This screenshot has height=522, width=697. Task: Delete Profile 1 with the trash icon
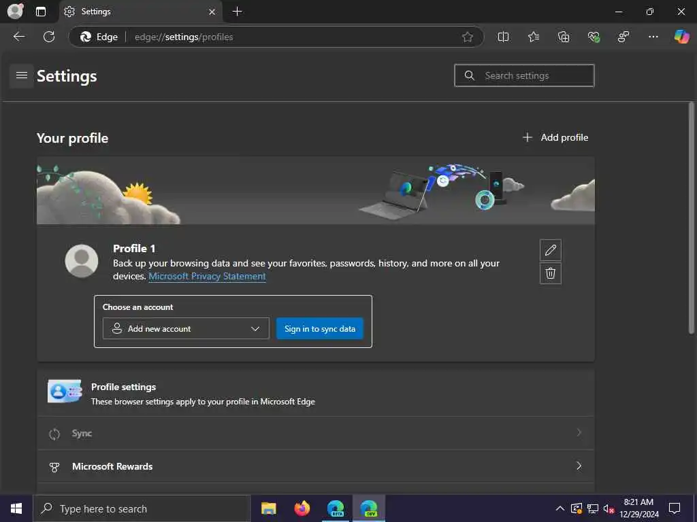pyautogui.click(x=550, y=273)
